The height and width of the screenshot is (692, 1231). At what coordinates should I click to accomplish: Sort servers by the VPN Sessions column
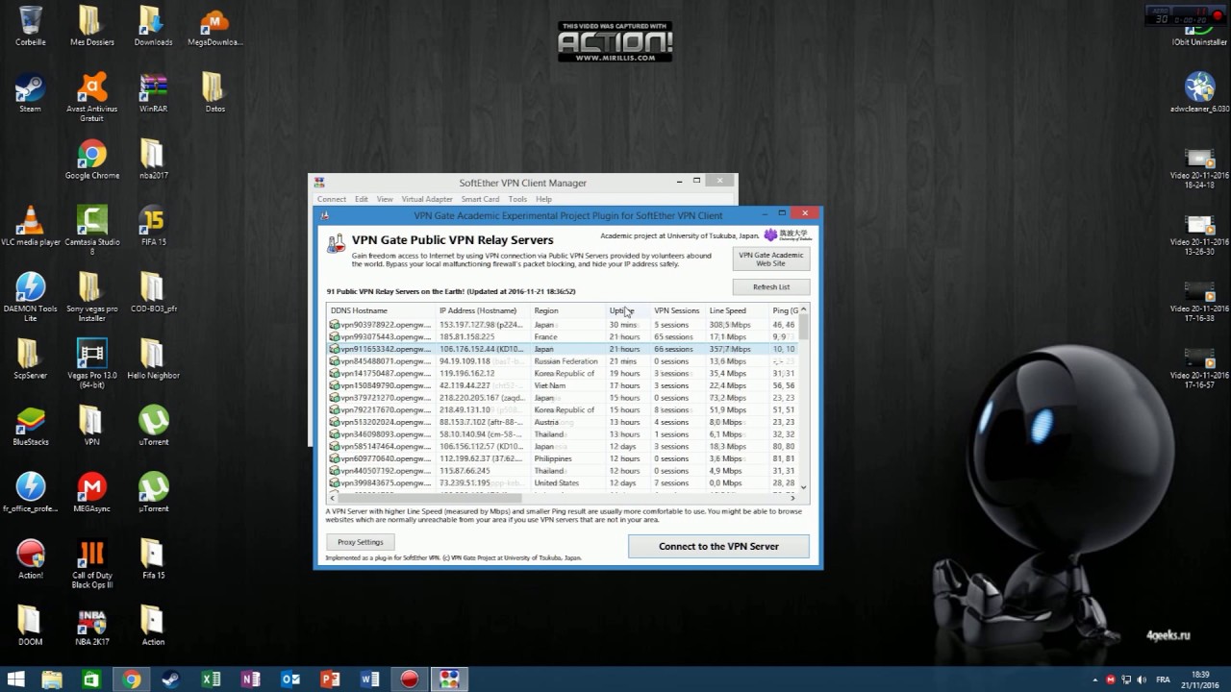tap(678, 310)
